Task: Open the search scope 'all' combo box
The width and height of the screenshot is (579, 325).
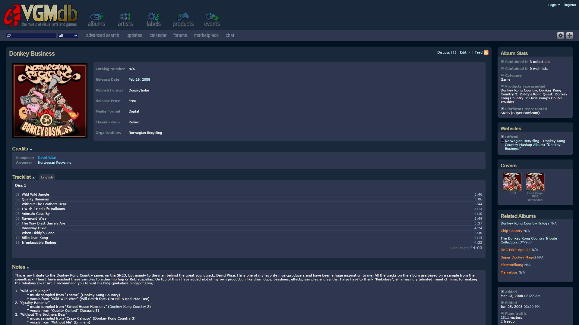Action: (x=68, y=36)
